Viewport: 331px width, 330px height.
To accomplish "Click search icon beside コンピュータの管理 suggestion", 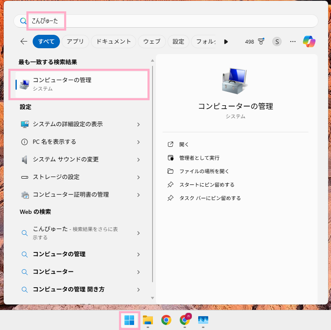I will pos(25,255).
